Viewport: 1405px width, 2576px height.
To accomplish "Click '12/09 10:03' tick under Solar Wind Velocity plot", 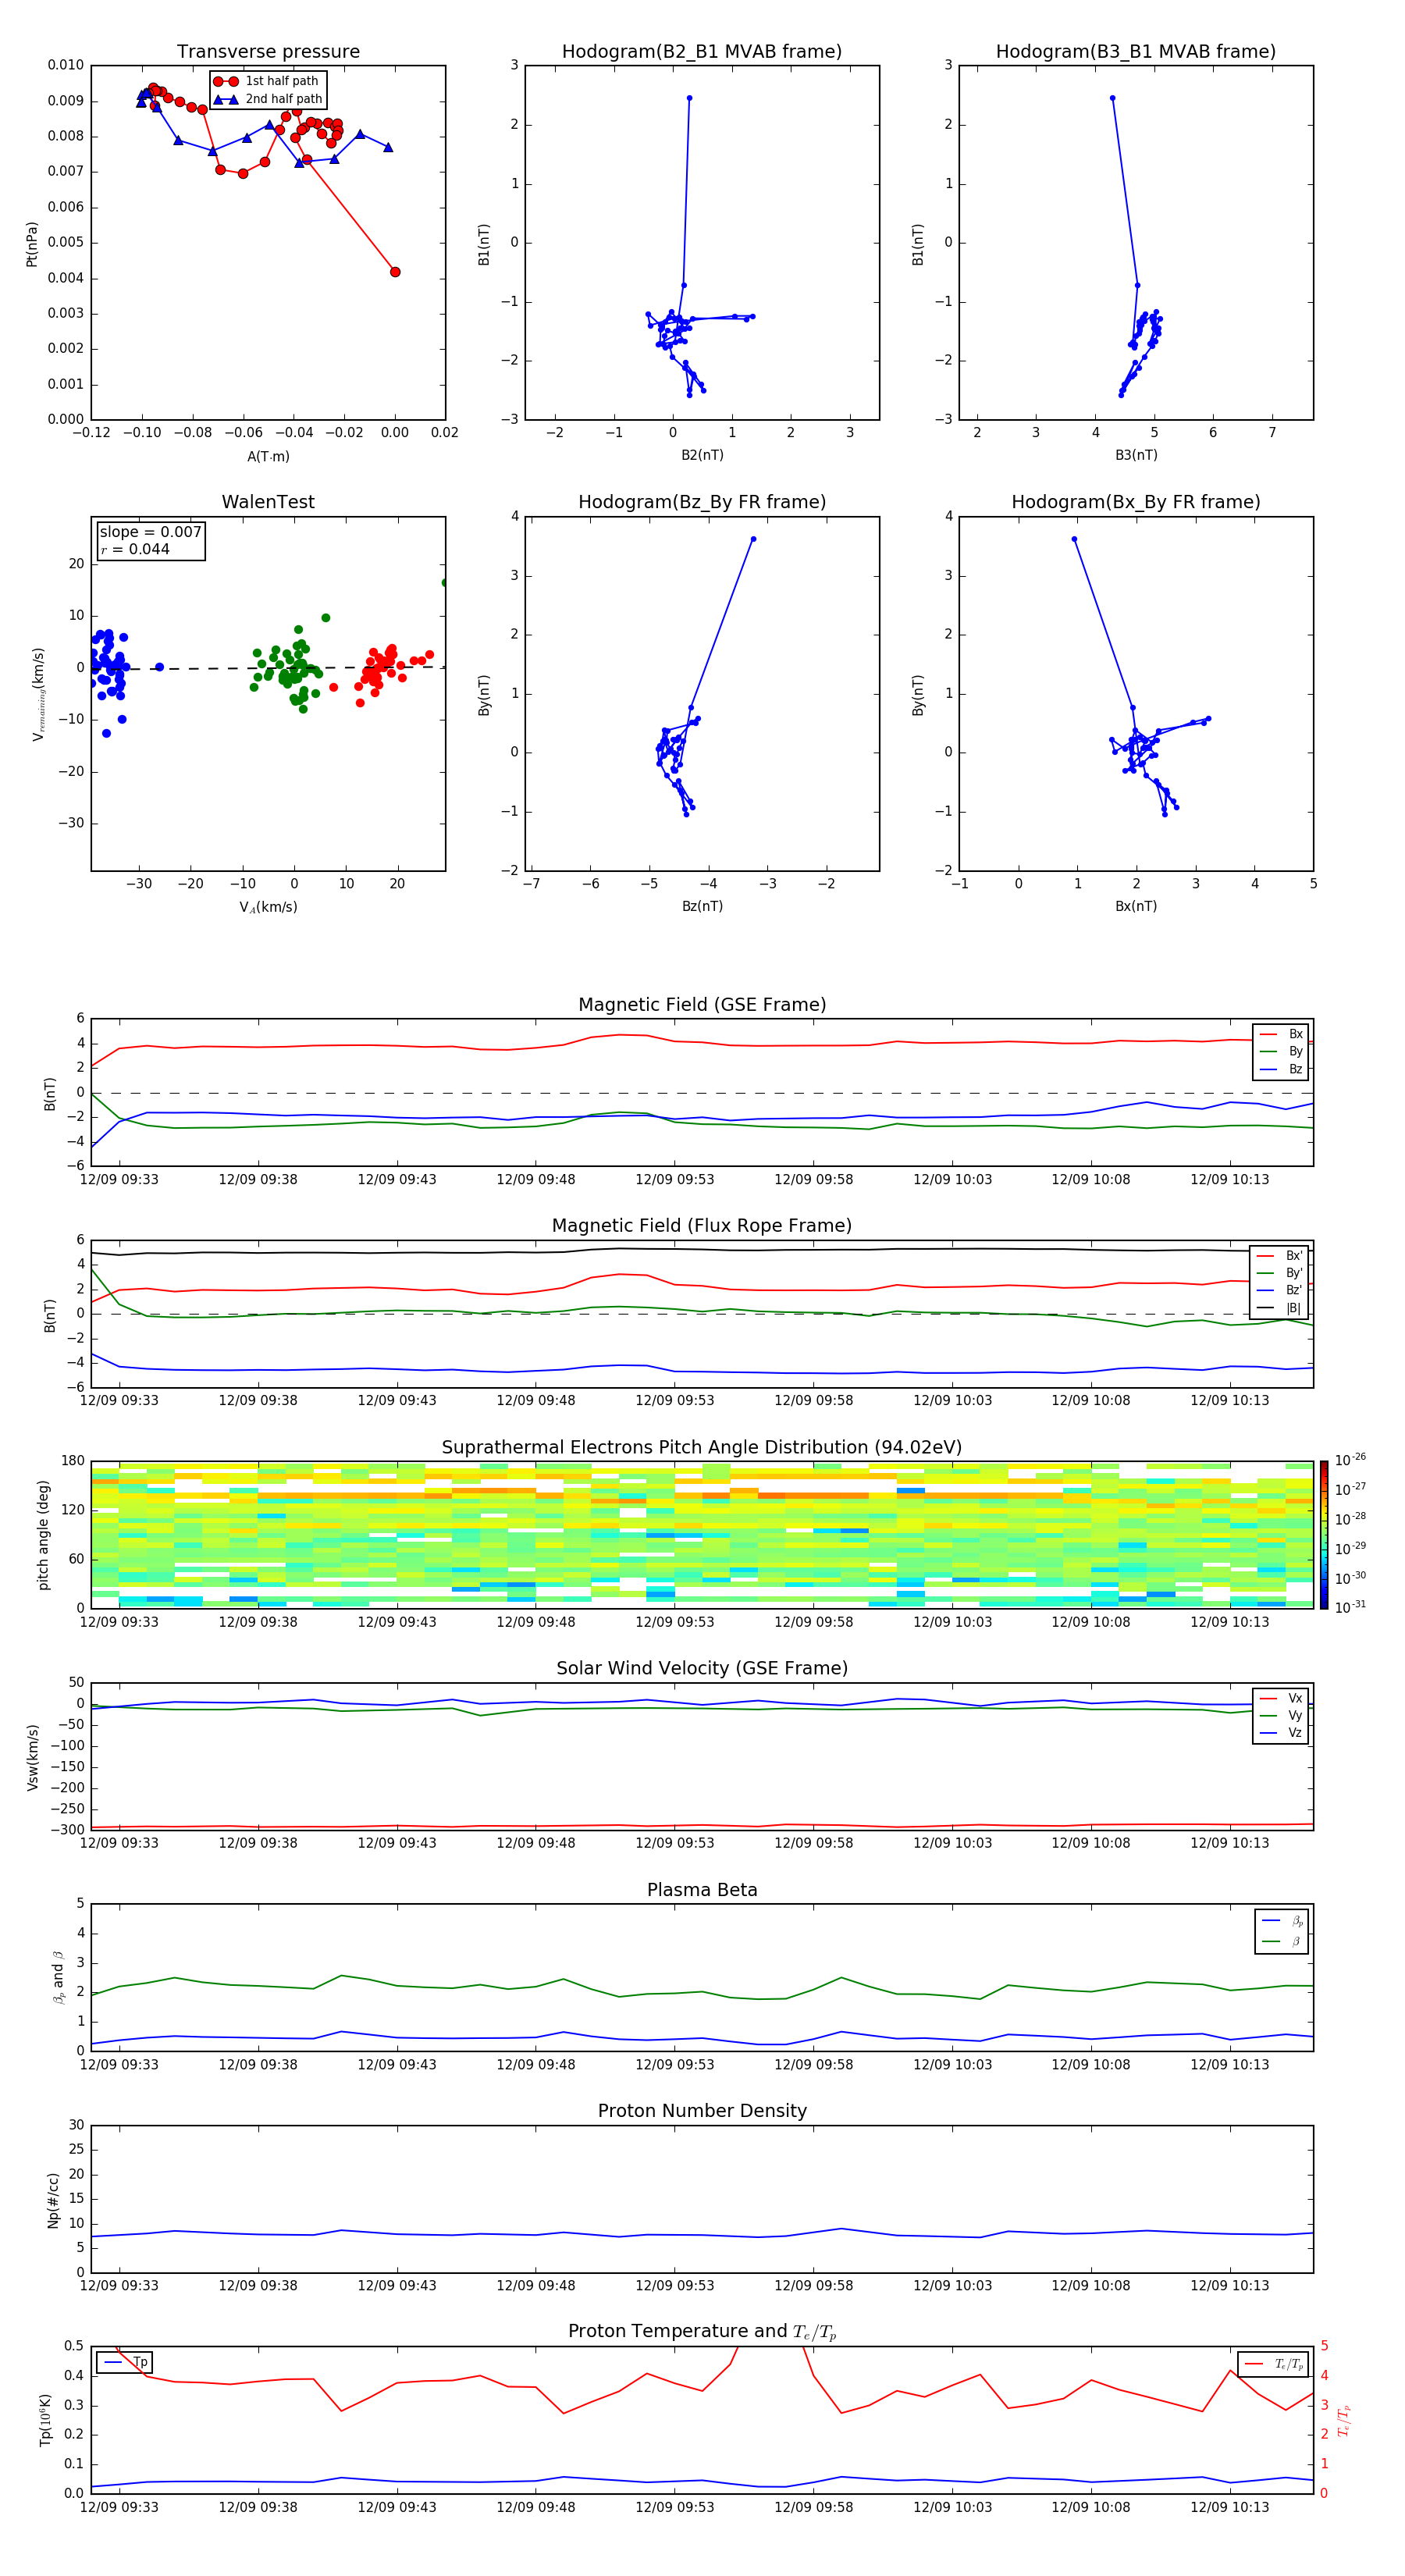I will point(952,1843).
